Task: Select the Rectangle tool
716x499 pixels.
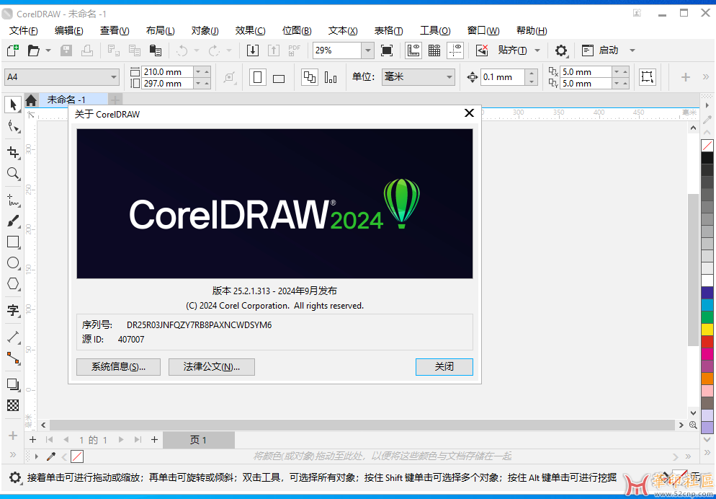Action: point(13,242)
